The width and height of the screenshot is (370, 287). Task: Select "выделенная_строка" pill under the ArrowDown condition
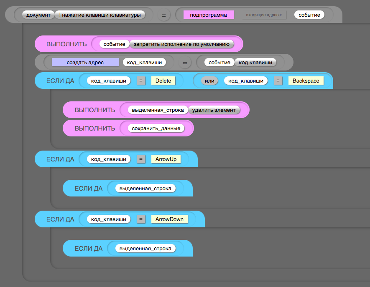coord(145,248)
